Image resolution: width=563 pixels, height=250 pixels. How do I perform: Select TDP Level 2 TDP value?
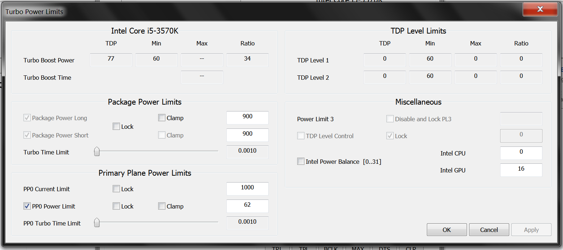click(x=385, y=77)
